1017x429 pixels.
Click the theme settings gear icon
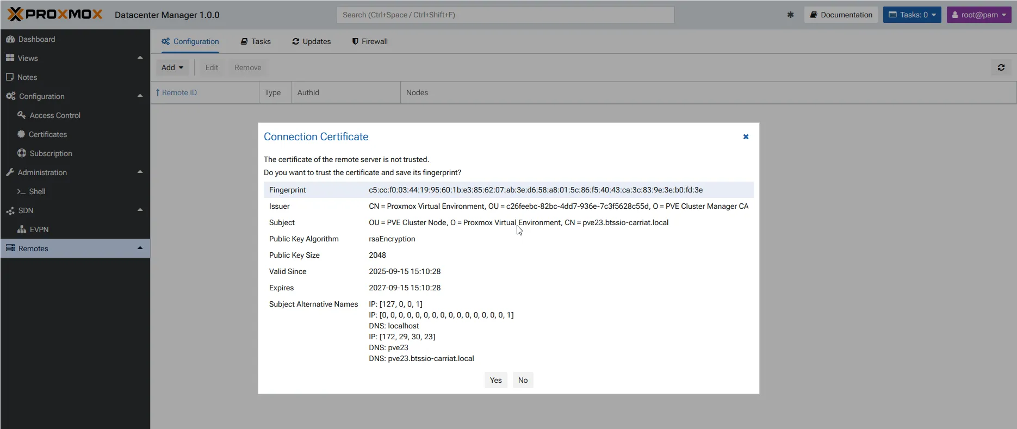[790, 15]
